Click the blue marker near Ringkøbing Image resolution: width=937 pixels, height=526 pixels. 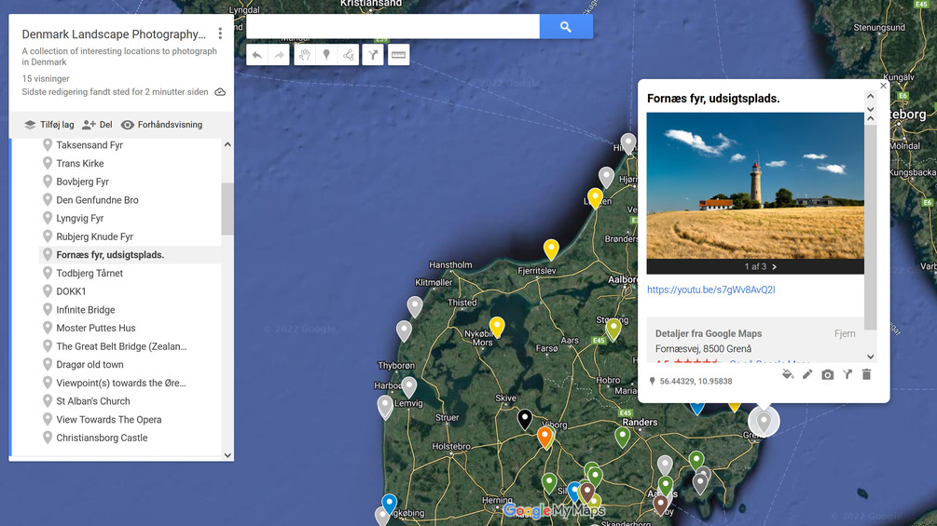[x=389, y=504]
